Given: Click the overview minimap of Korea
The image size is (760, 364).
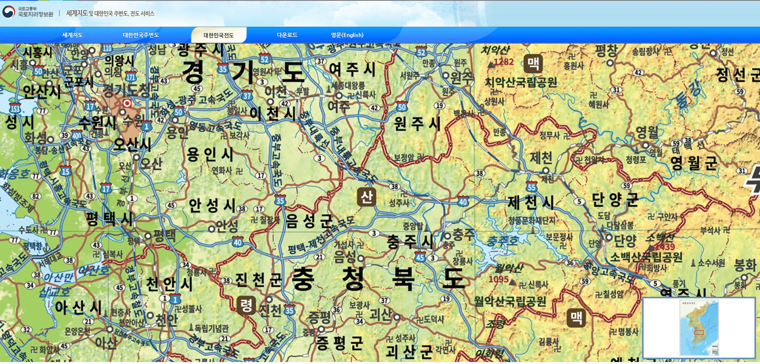Looking at the screenshot, I should click(x=699, y=328).
